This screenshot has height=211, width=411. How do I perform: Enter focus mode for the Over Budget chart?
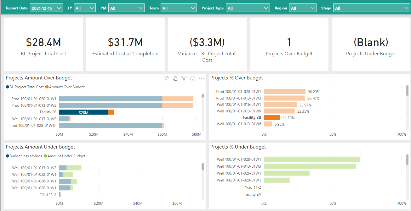click(193, 78)
